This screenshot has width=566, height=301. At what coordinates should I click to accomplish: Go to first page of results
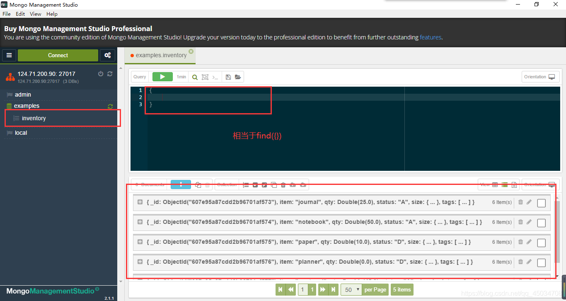(281, 289)
